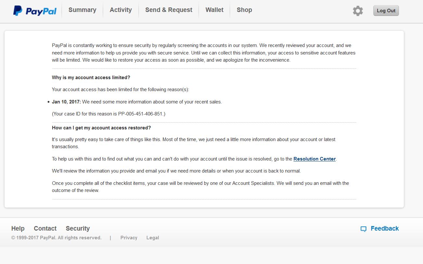Click the case ID PP-005-451-406-851 text

coord(142,114)
